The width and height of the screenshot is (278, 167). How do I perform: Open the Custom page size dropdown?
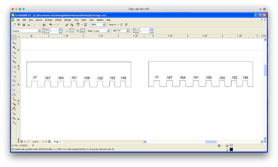coord(39,31)
